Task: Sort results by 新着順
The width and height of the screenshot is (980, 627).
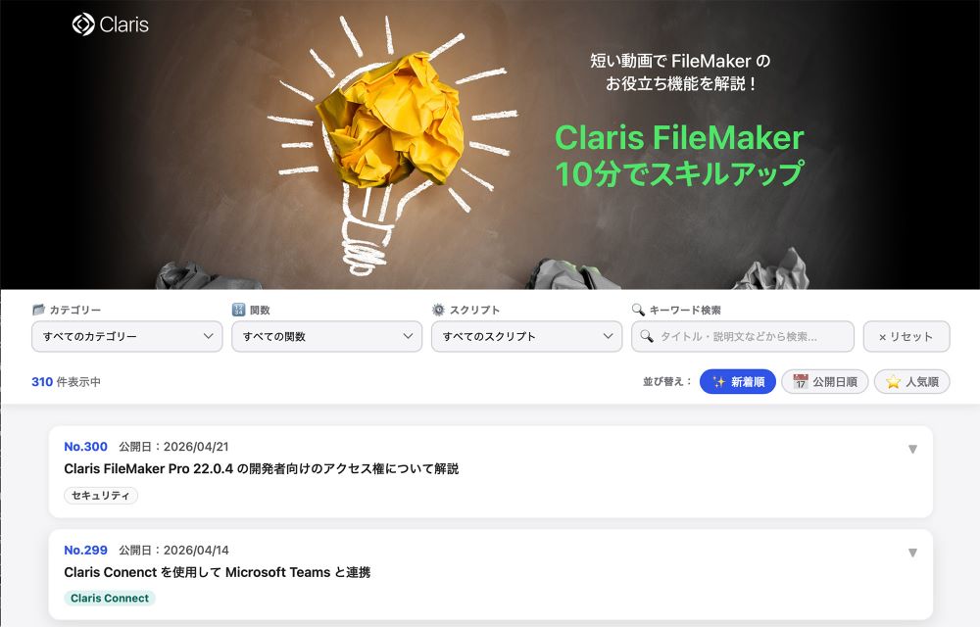Action: [x=738, y=381]
